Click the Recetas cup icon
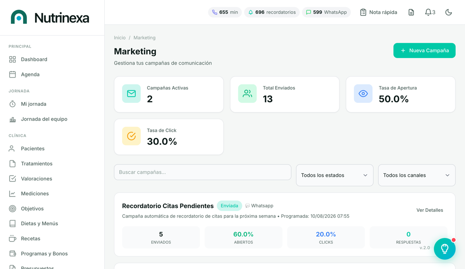 tap(12, 238)
